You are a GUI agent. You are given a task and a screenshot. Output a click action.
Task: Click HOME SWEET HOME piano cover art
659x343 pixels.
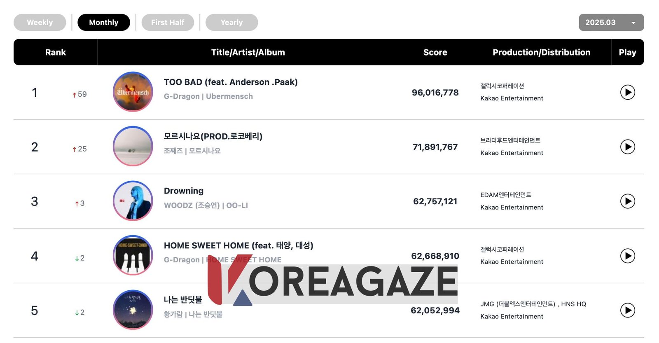[133, 255]
